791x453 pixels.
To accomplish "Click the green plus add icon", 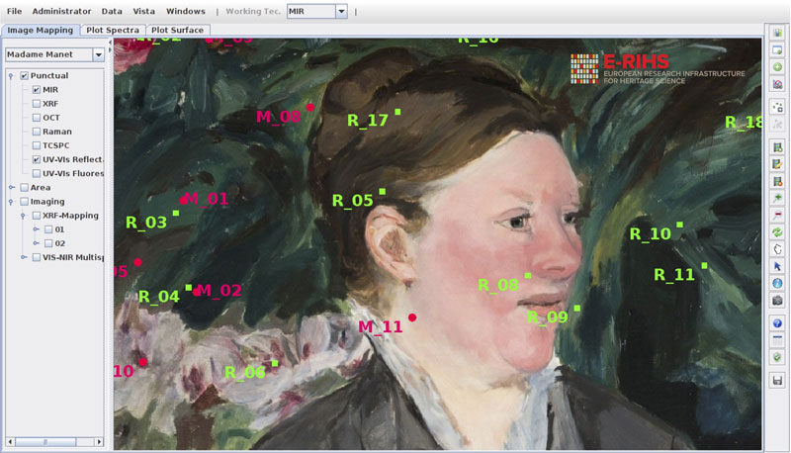I will coord(777,67).
